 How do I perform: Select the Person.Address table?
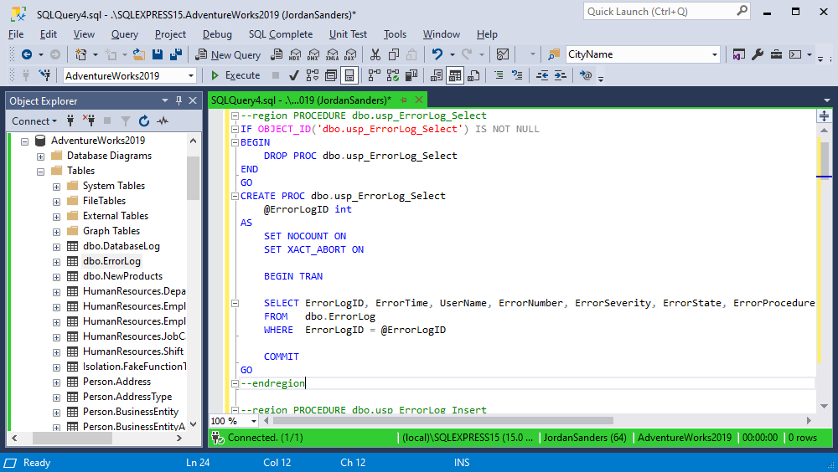coord(116,382)
